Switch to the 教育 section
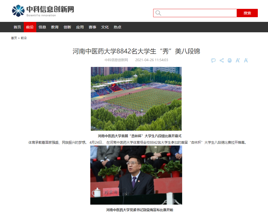Viewport: 268px width, 214px height. [x=55, y=27]
